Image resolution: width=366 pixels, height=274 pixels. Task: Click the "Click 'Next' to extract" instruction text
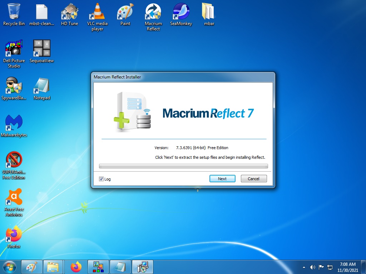pos(210,157)
